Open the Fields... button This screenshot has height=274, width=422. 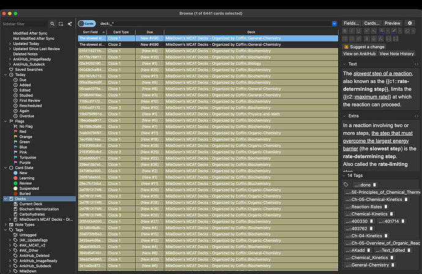352,23
